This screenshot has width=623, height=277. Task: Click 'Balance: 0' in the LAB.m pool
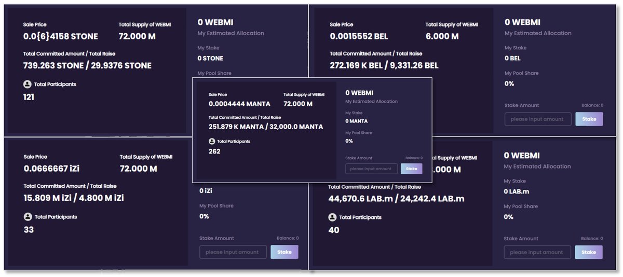point(592,238)
